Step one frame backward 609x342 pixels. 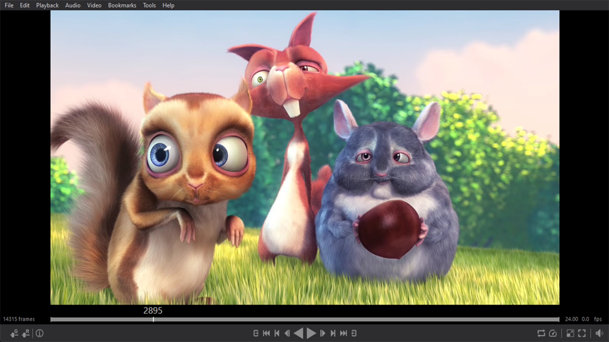click(x=287, y=333)
